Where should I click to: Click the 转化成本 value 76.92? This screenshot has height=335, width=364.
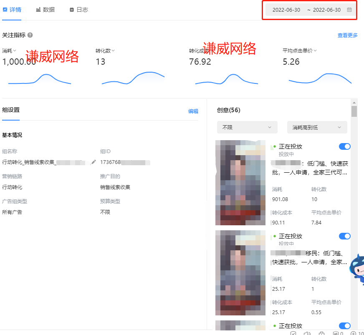200,62
